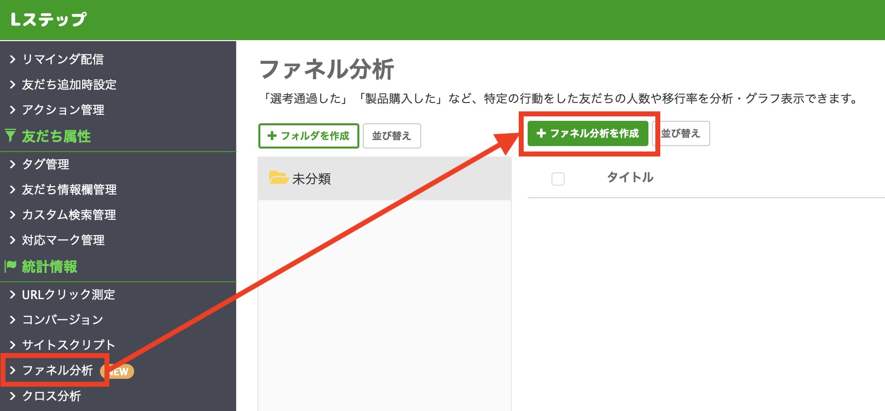The width and height of the screenshot is (885, 411).
Task: Click the タイトル column header
Action: click(x=630, y=177)
